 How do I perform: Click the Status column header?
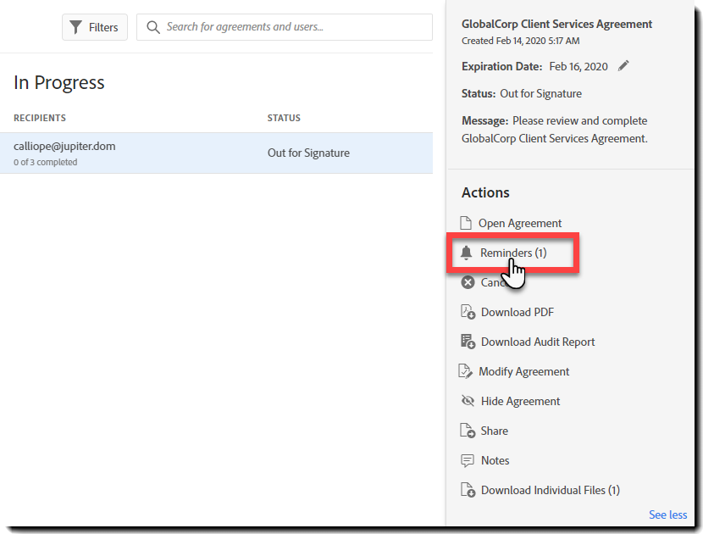(x=284, y=118)
